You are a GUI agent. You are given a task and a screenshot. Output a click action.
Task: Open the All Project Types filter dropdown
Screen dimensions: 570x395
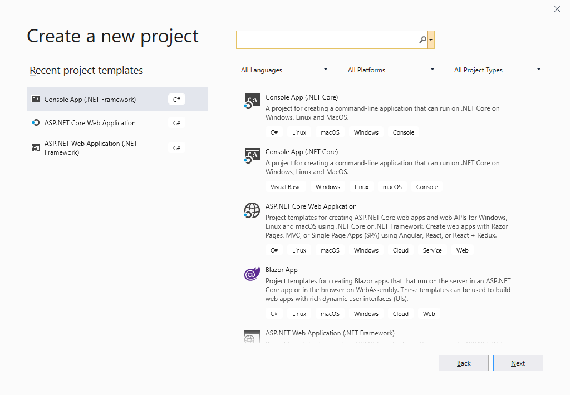coord(497,70)
